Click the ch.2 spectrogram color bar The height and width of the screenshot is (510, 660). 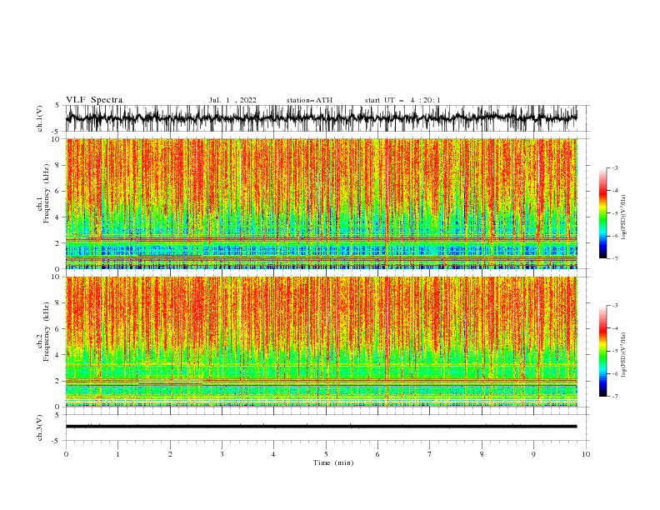pos(602,351)
